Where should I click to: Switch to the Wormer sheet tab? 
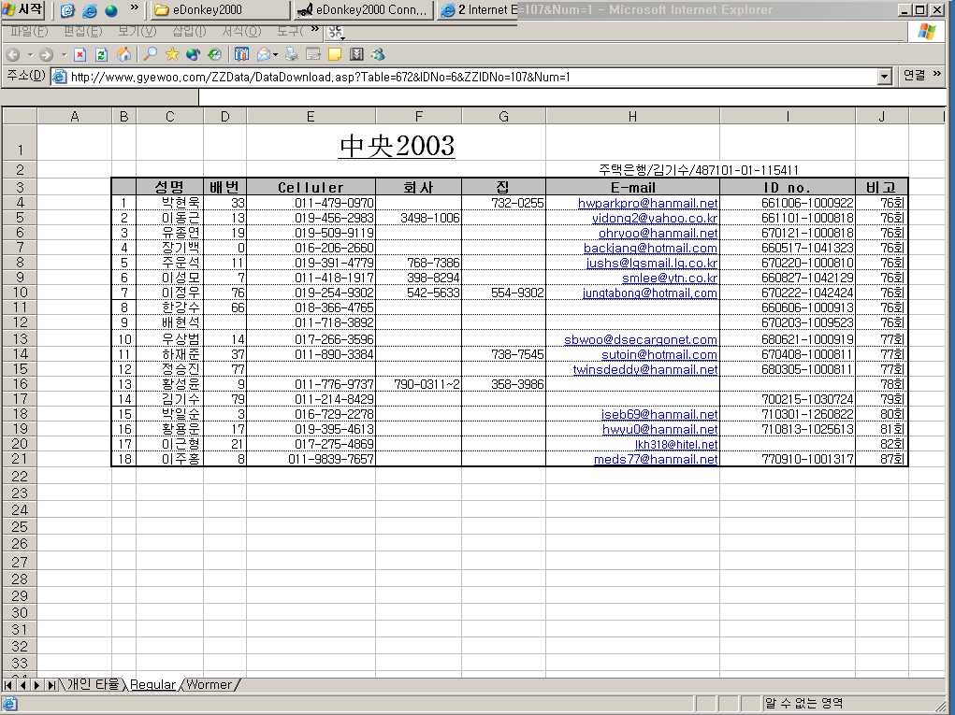pos(209,685)
